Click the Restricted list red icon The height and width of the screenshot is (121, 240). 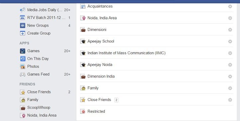pyautogui.click(x=83, y=111)
